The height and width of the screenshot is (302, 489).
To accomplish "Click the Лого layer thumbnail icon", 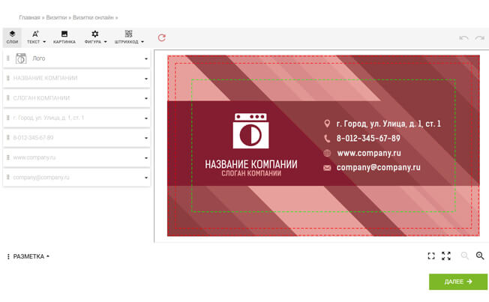I will (21, 58).
